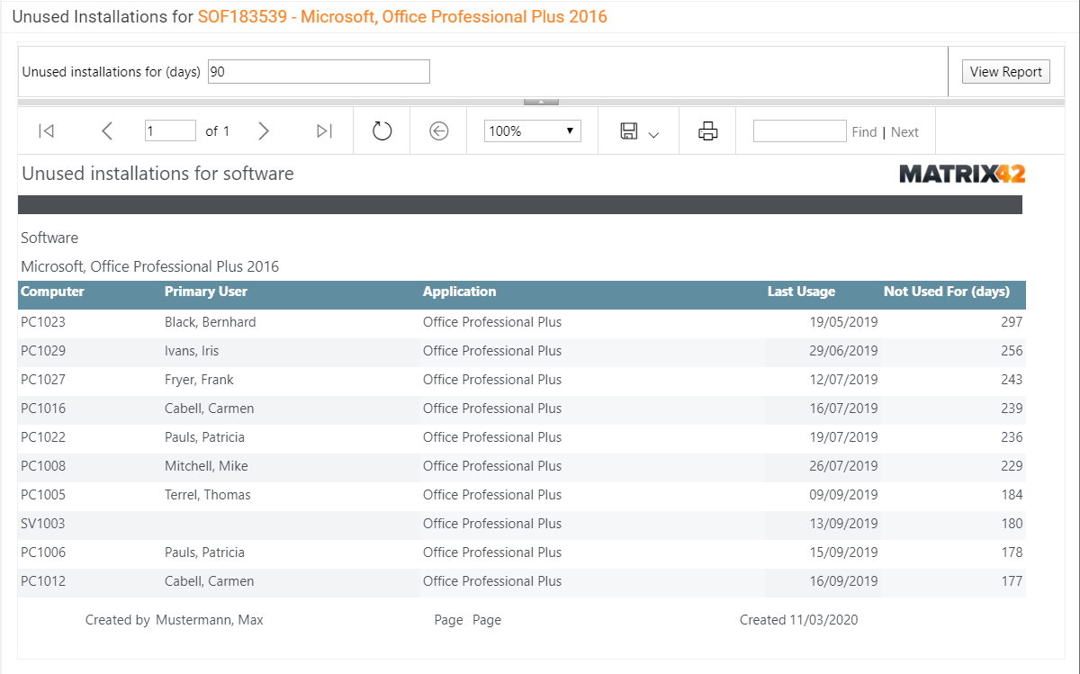Click the Matrix42 logo

[x=962, y=174]
